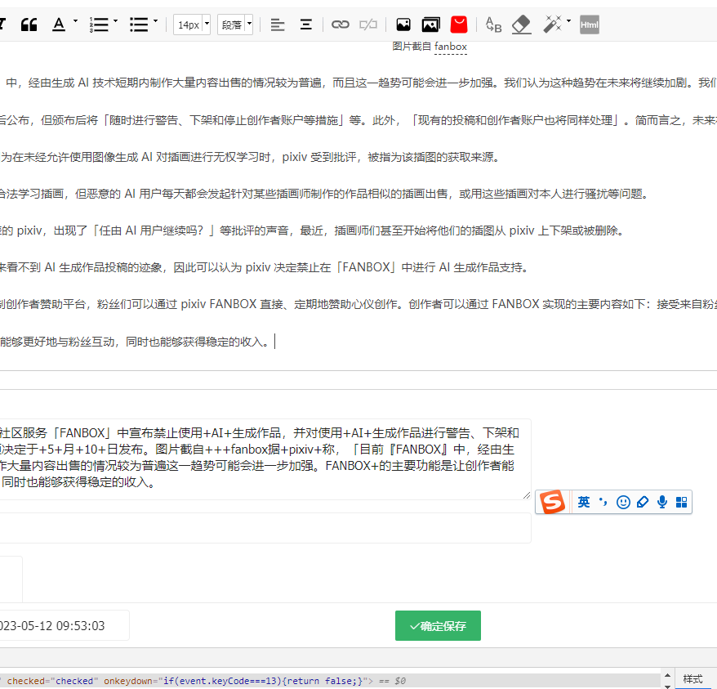Insert multiple images via the gallery icon
The width and height of the screenshot is (717, 689).
coord(430,25)
